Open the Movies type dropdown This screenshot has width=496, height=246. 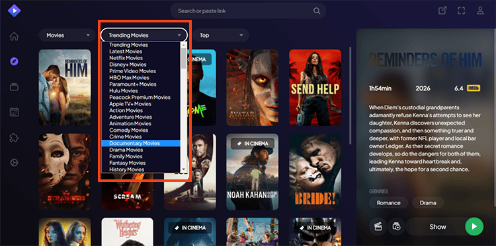67,35
